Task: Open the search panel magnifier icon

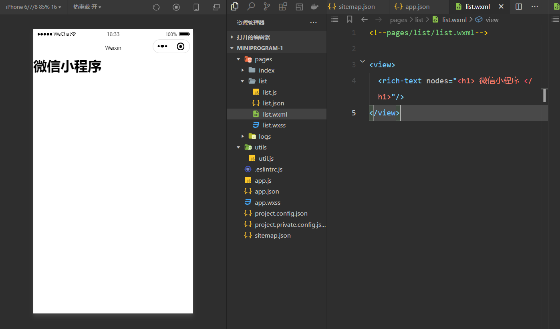Action: [x=251, y=6]
